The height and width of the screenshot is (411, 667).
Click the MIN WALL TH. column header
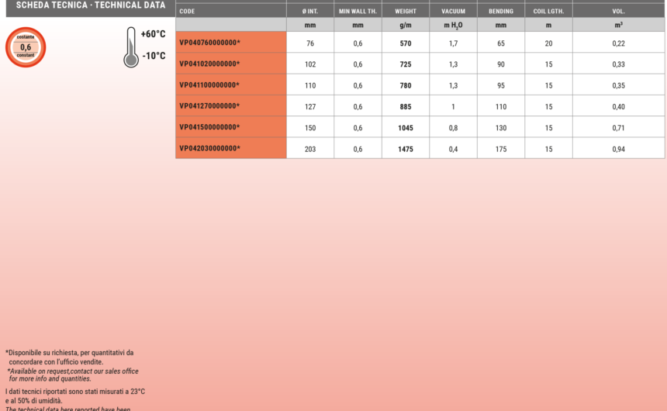click(358, 12)
